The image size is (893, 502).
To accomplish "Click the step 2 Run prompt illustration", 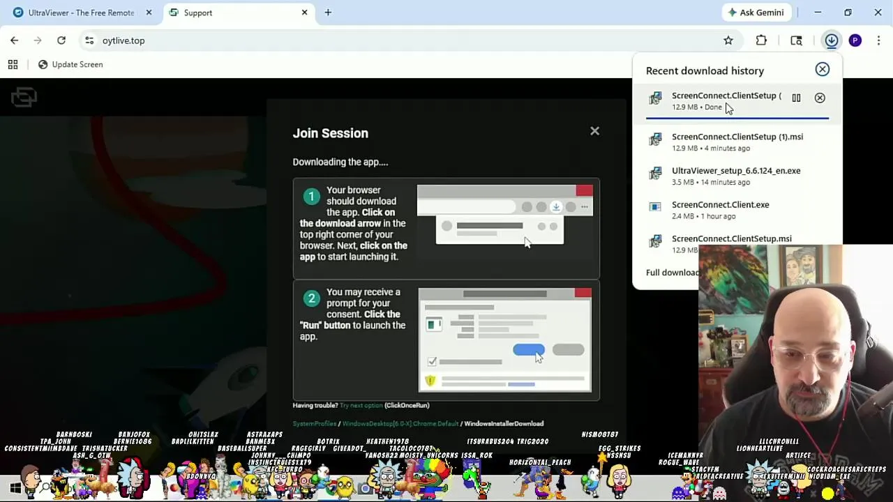I will pos(505,340).
